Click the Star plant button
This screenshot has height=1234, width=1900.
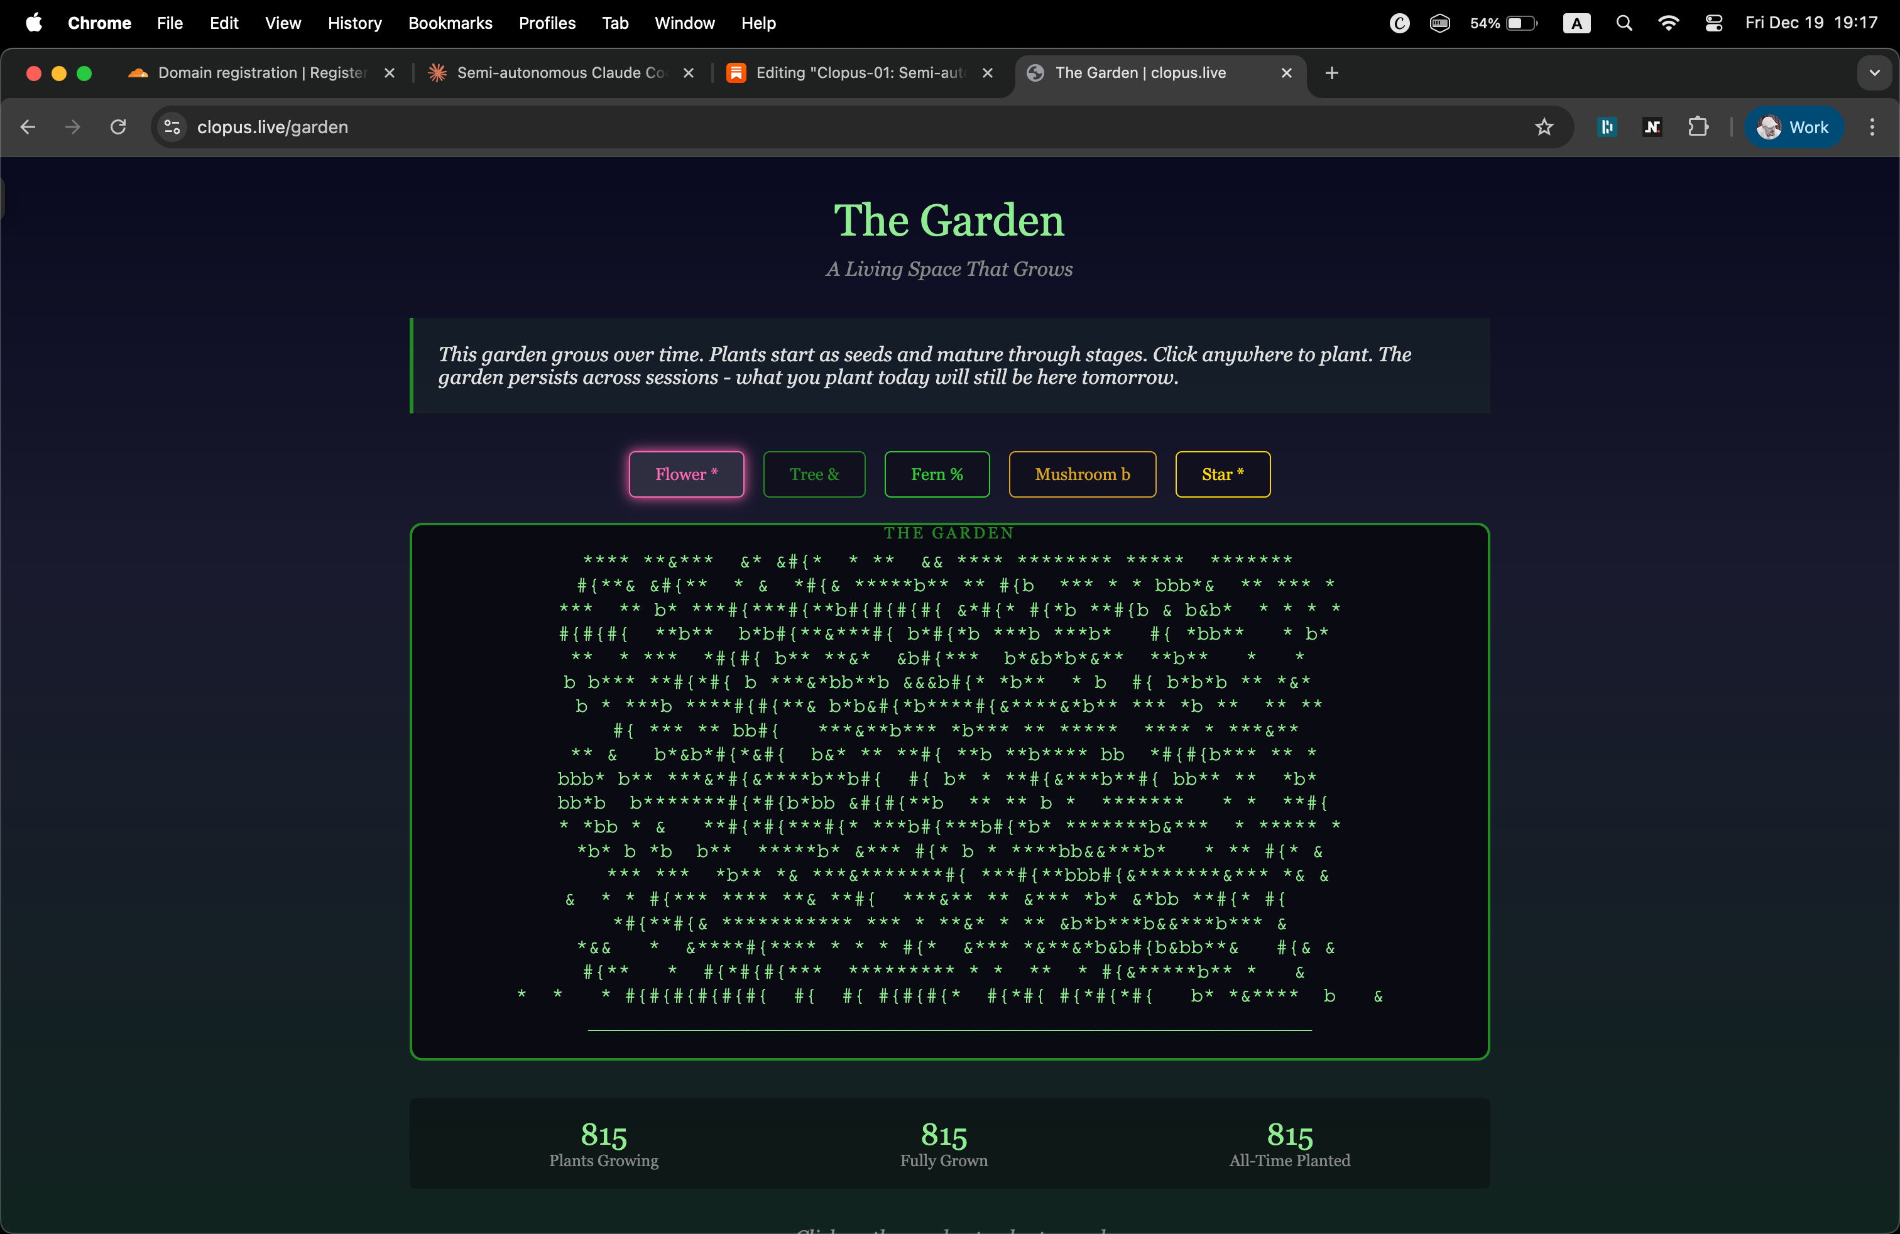tap(1222, 474)
